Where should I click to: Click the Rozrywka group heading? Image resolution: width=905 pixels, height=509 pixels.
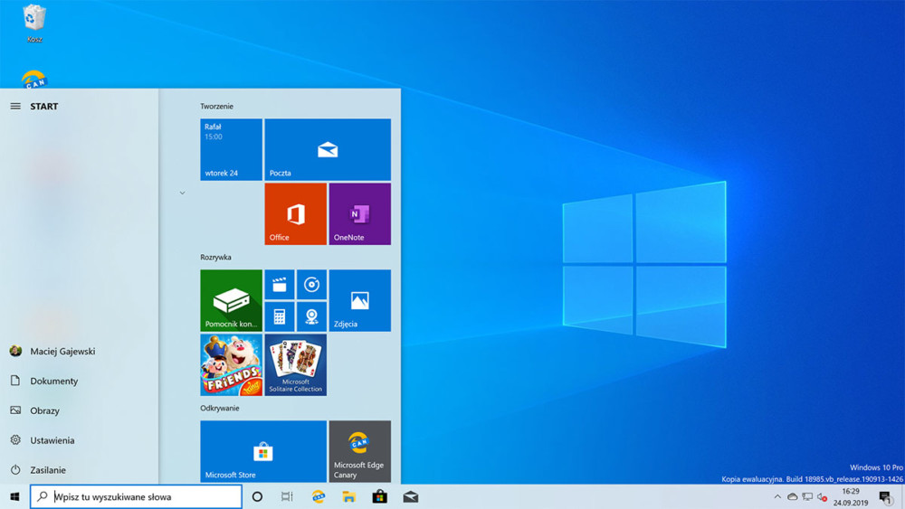[x=216, y=257]
